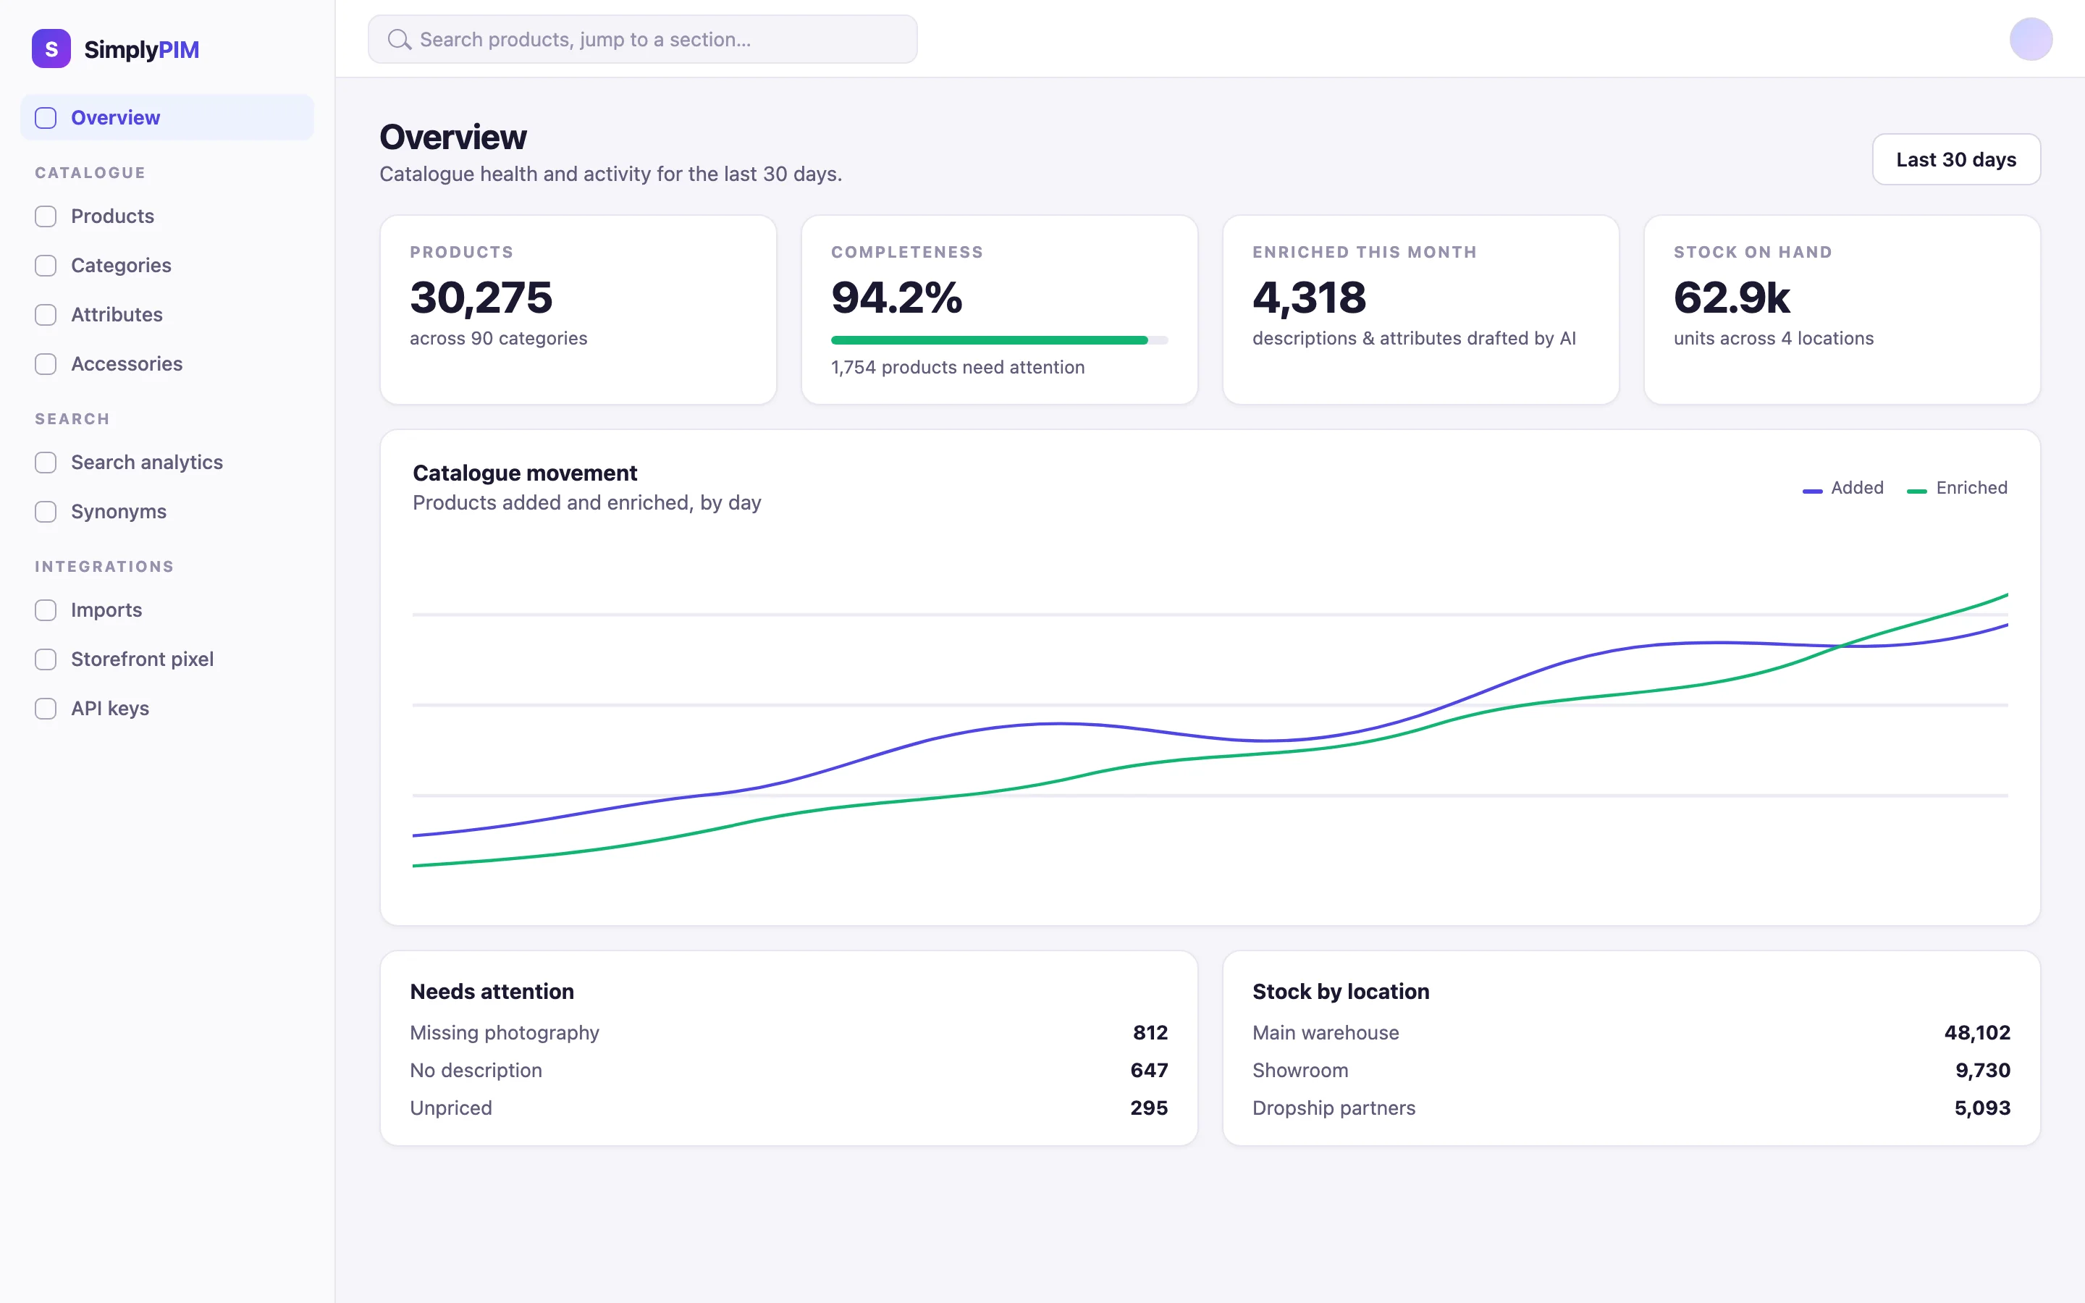The height and width of the screenshot is (1303, 2085).
Task: Open the Categories page
Action: (x=167, y=266)
